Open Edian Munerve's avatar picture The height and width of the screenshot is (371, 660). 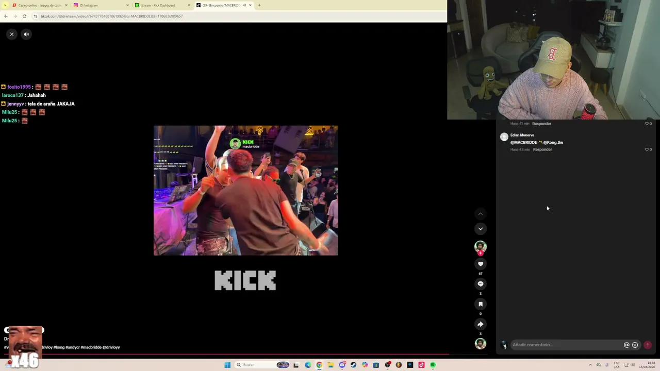pos(504,137)
